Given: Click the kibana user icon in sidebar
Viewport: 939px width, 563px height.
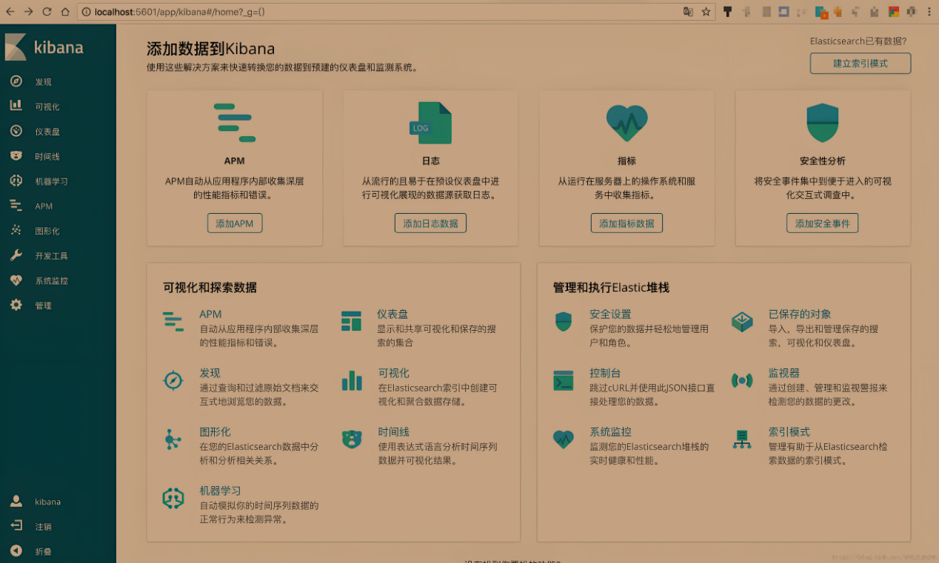Looking at the screenshot, I should (x=16, y=501).
